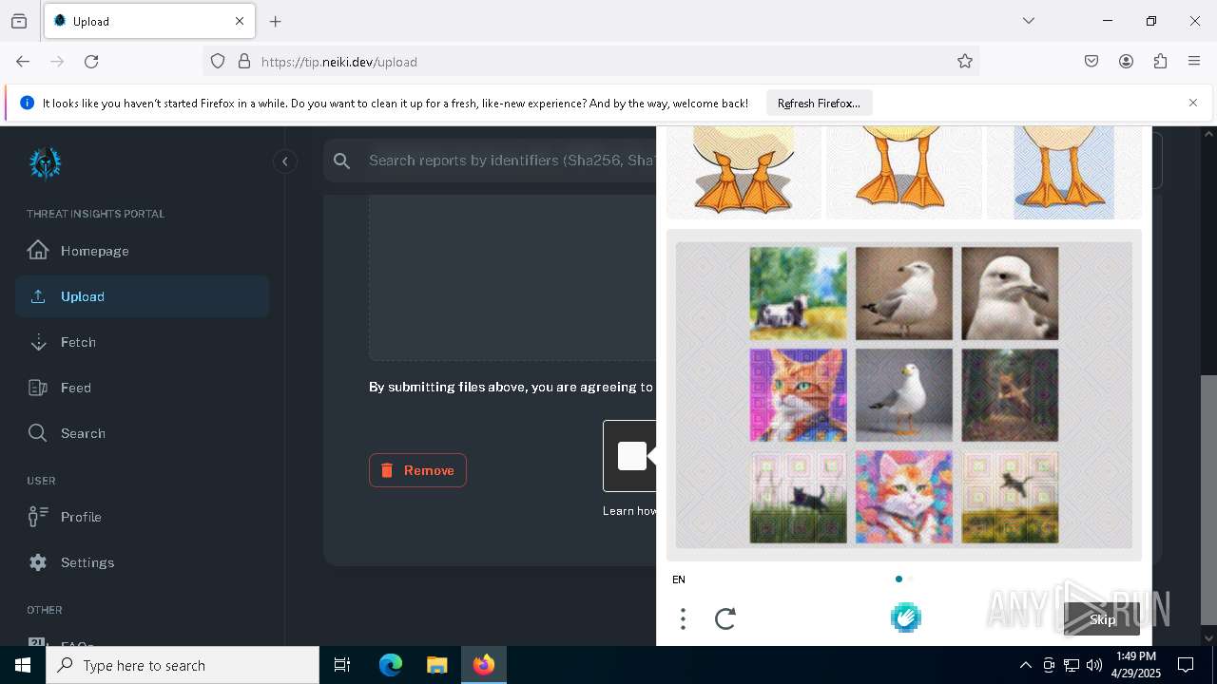Image resolution: width=1217 pixels, height=684 pixels.
Task: Reload the current page
Action: (x=91, y=62)
